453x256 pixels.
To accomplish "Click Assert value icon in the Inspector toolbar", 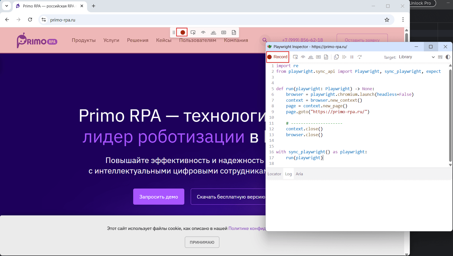I will click(x=318, y=57).
